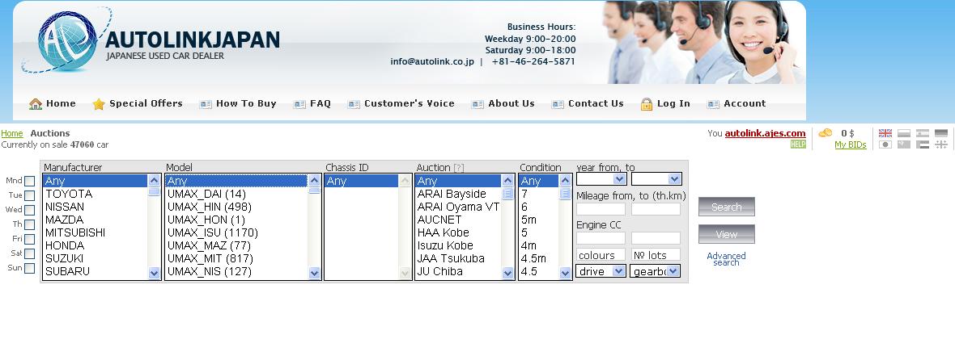The width and height of the screenshot is (955, 339).
Task: Click Manufacturer list scroll-down arrow
Action: tap(154, 274)
